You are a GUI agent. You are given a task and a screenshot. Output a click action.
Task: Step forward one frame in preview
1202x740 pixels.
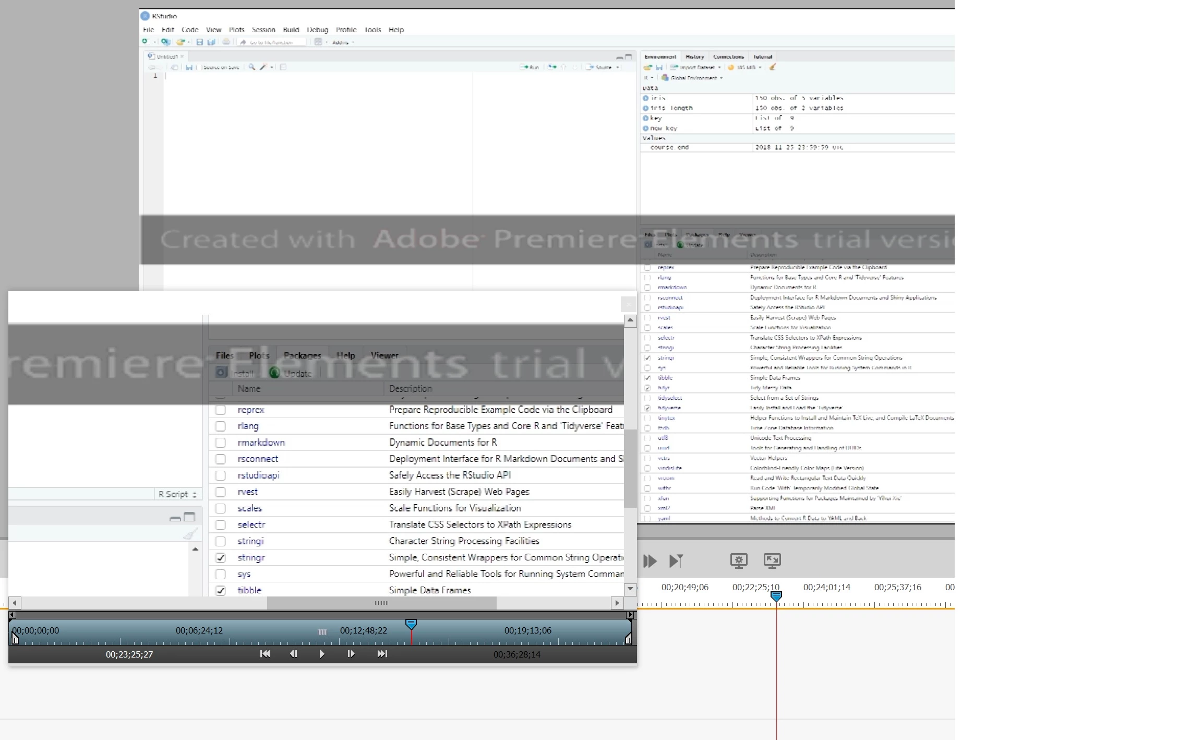[x=351, y=654]
